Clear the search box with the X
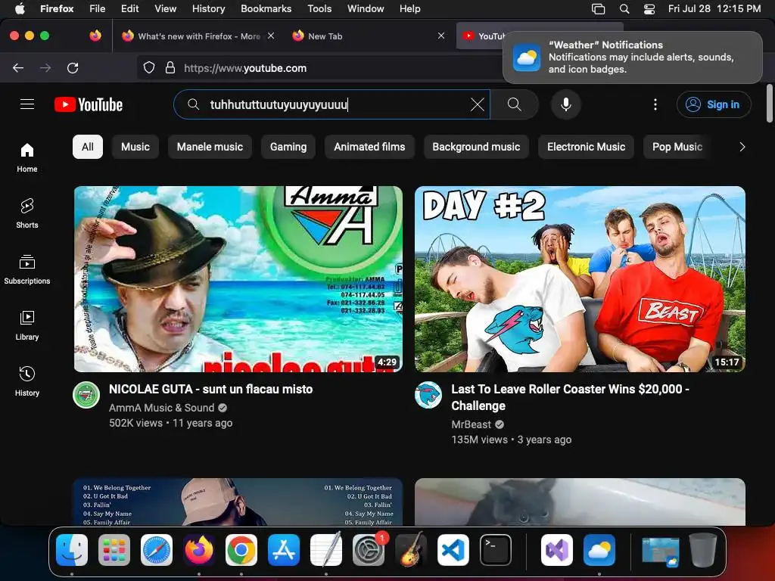Viewport: 775px width, 581px height. pyautogui.click(x=477, y=104)
